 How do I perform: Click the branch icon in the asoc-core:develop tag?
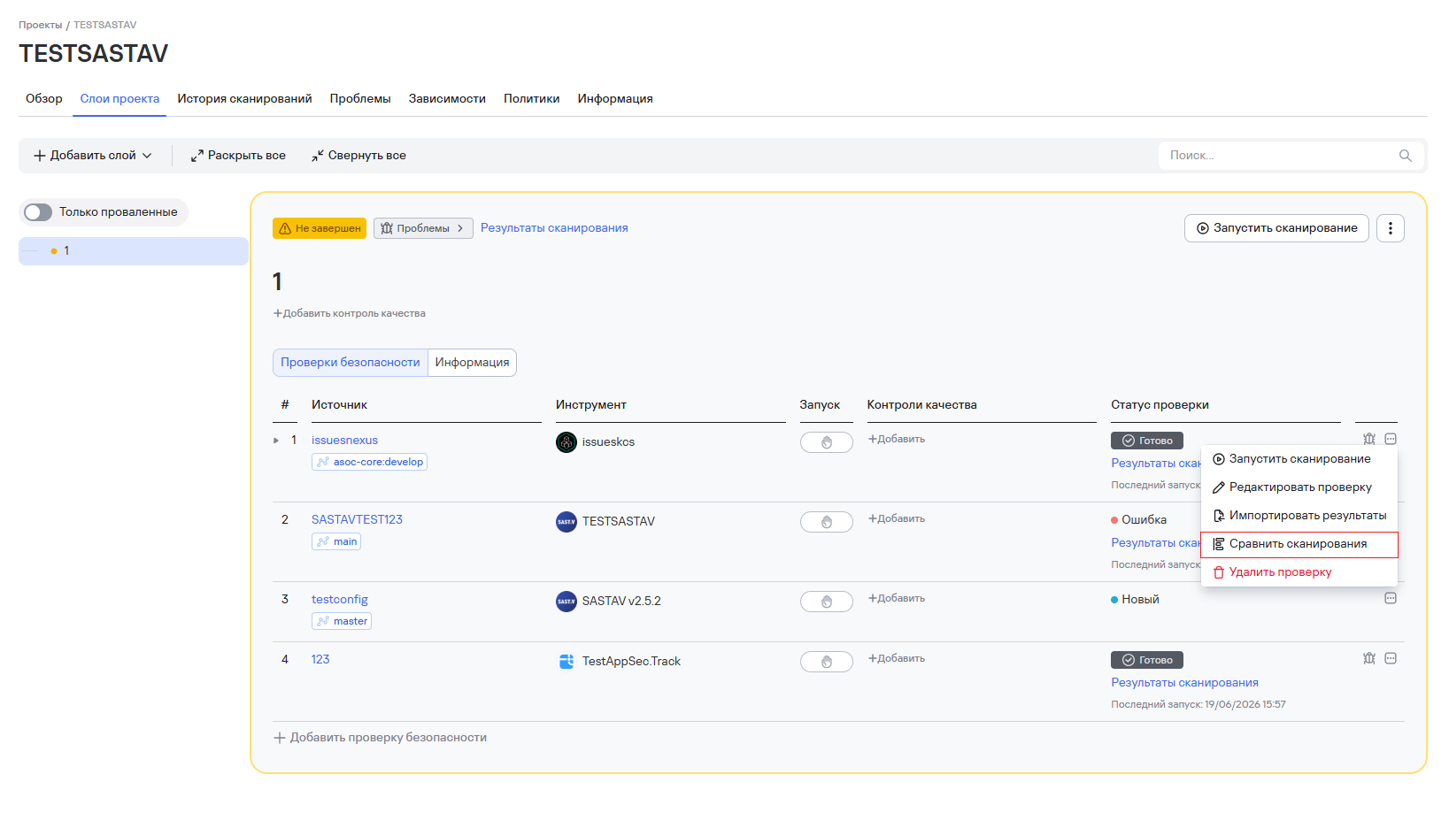click(x=323, y=462)
